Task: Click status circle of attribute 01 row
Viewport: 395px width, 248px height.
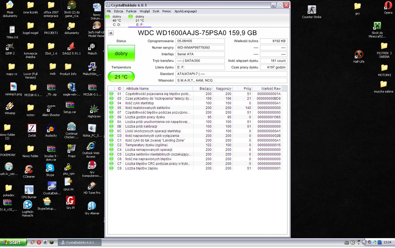Action: pos(111,94)
